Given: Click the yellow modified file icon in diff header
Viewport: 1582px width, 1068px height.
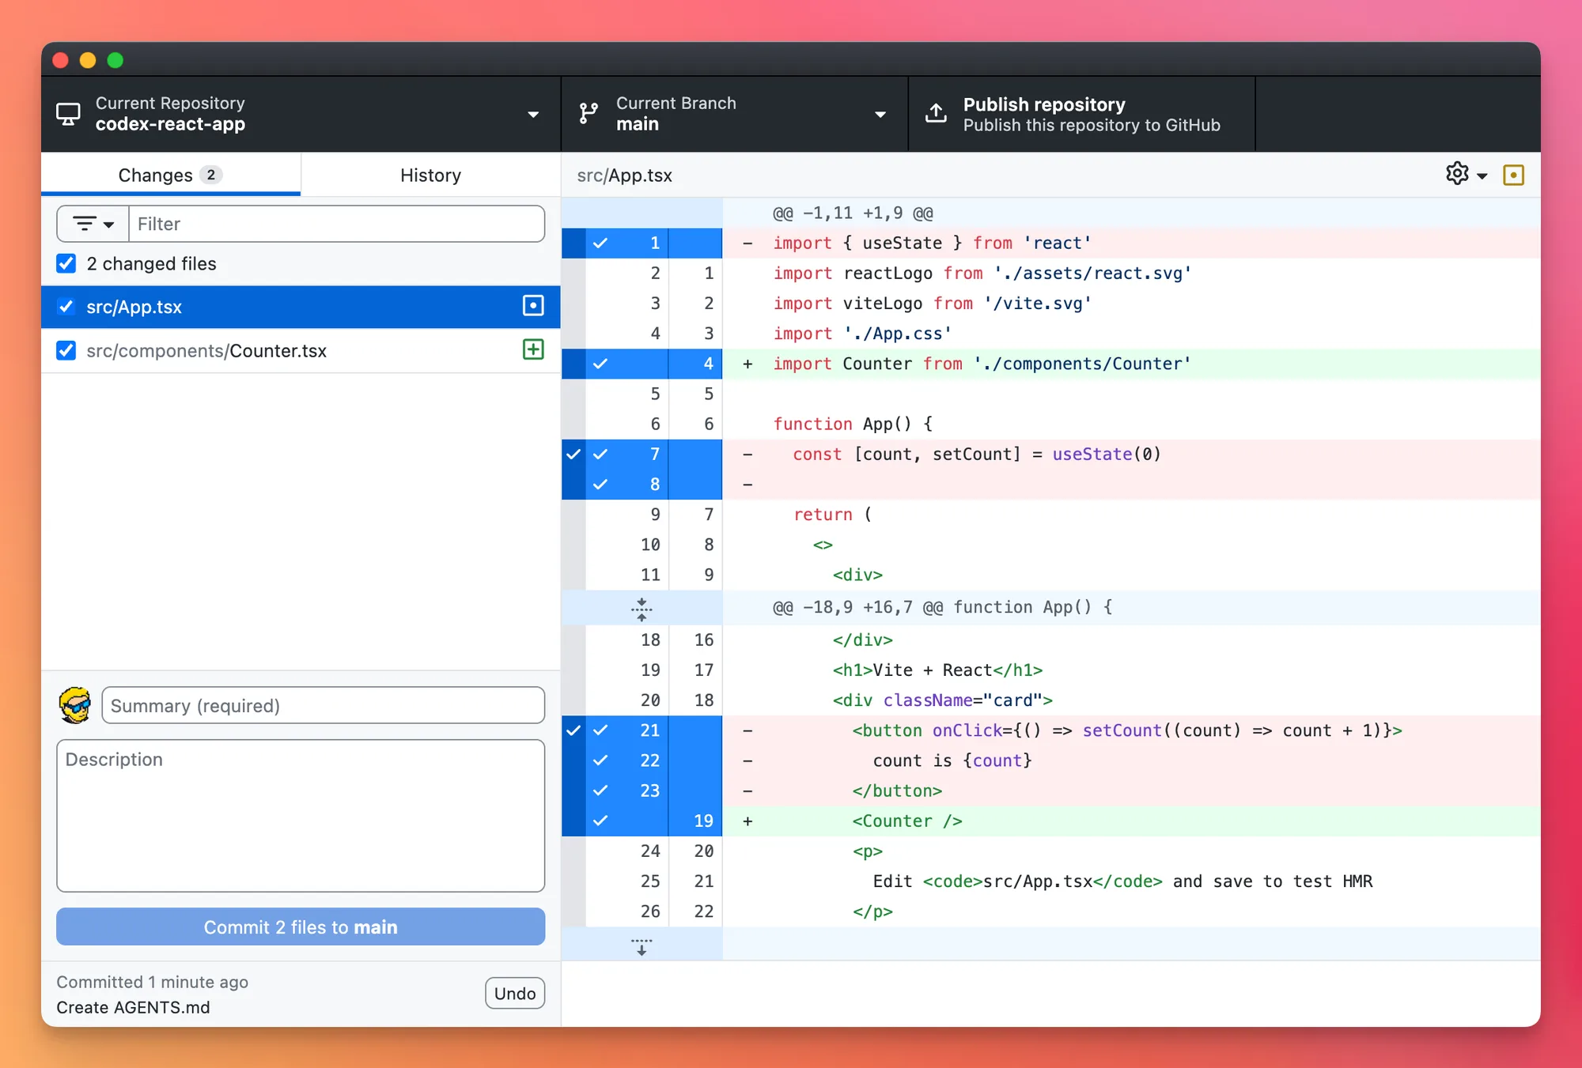Looking at the screenshot, I should point(1513,175).
